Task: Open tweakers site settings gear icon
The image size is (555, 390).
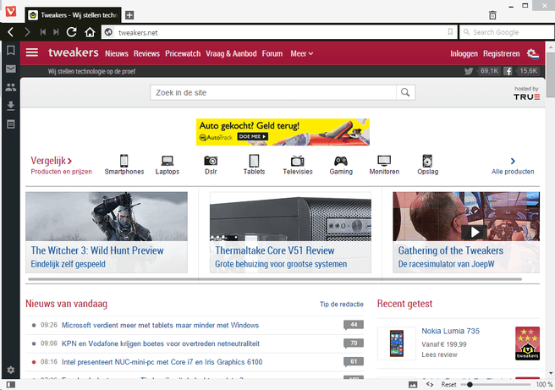Action: (532, 54)
